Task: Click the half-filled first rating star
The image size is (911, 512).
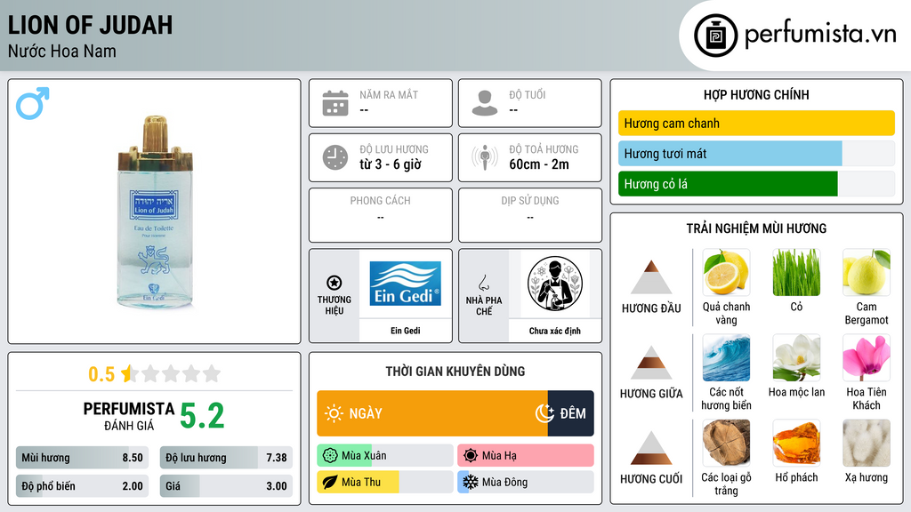Action: click(x=129, y=373)
